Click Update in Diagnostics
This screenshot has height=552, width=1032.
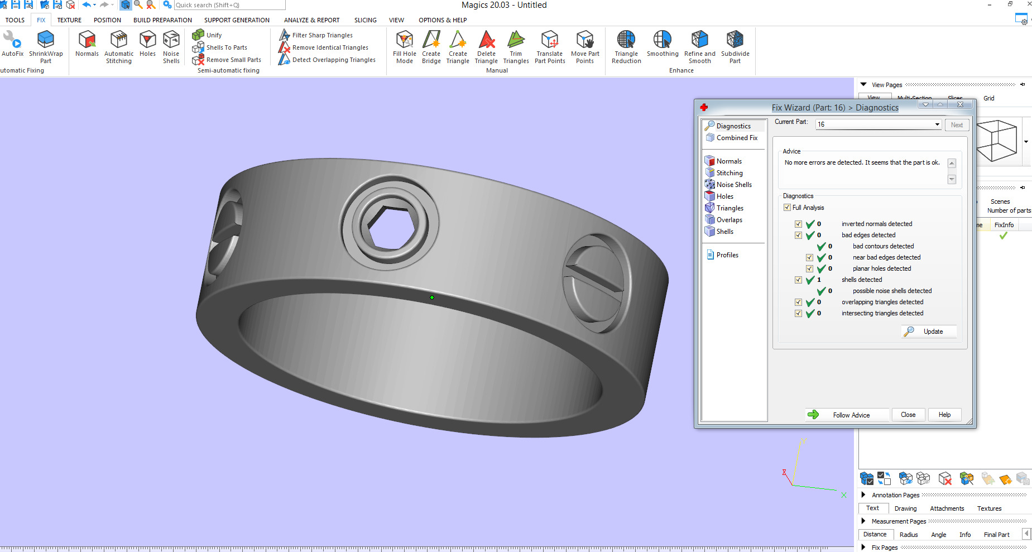coord(929,332)
